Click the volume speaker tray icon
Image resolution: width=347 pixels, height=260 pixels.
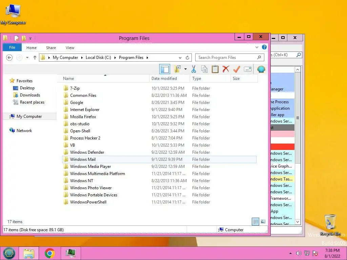coord(299,253)
